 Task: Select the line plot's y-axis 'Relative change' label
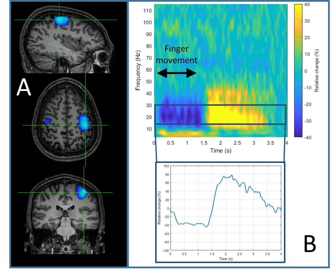(159, 208)
